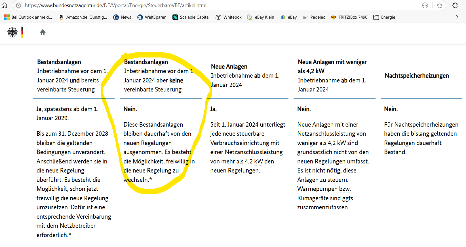Image resolution: width=466 pixels, height=247 pixels.
Task: Open the FRITZ!Box 7490 bookmark
Action: click(349, 17)
